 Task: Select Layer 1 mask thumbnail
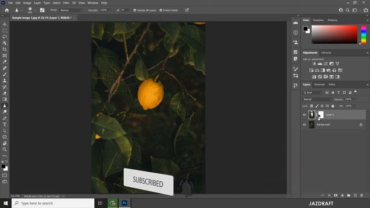pyautogui.click(x=321, y=115)
